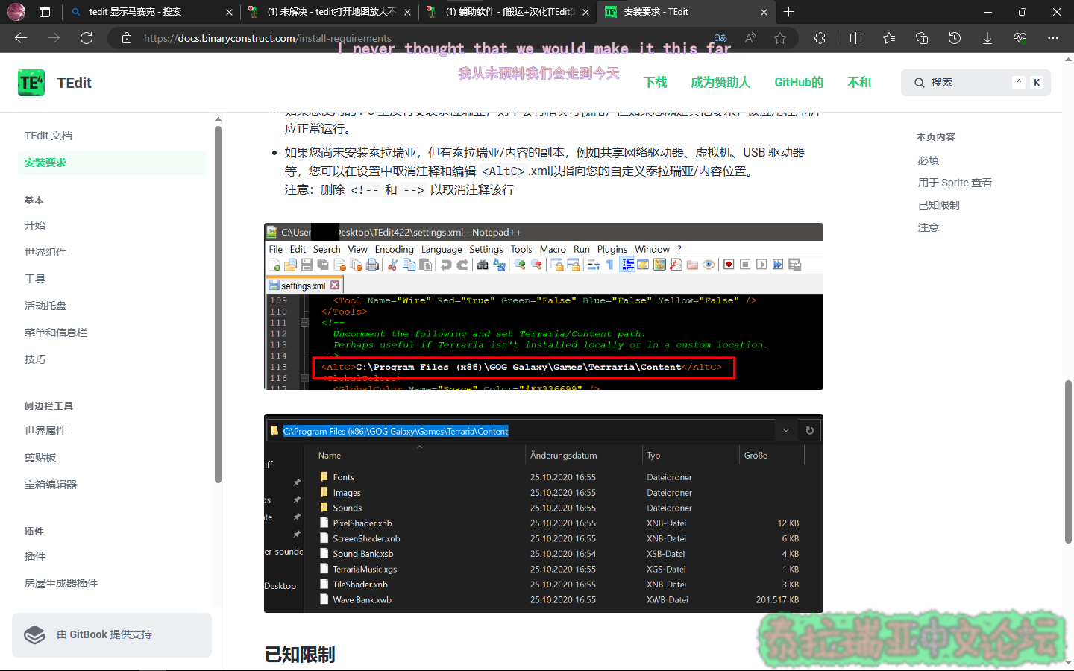
Task: Open a new browser tab
Action: click(789, 12)
